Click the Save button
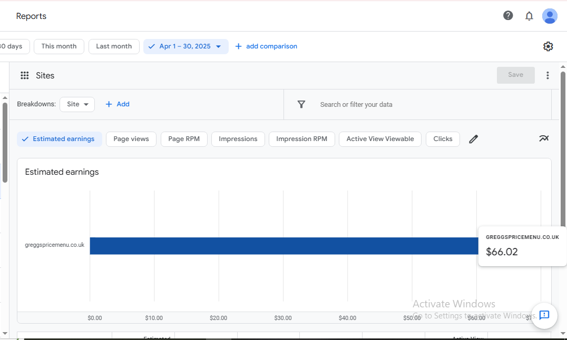The width and height of the screenshot is (567, 340). [x=516, y=75]
